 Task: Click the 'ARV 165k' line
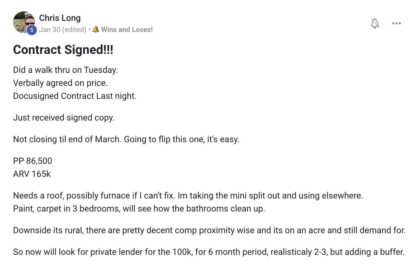(x=32, y=174)
